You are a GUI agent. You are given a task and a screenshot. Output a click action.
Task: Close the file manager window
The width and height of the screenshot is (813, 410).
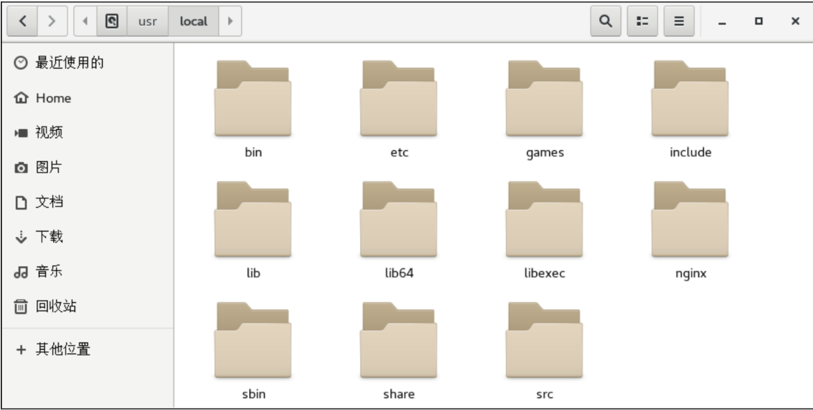pyautogui.click(x=795, y=21)
